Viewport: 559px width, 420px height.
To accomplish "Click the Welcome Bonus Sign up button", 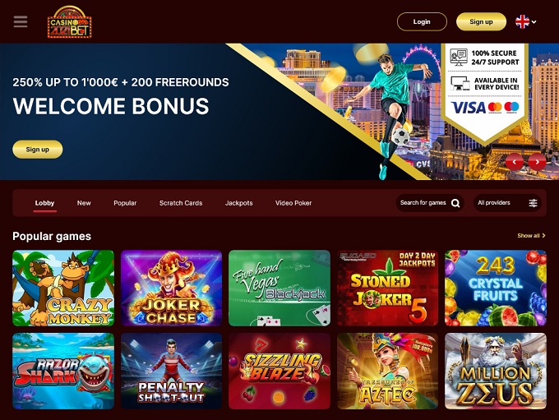I will (x=38, y=150).
